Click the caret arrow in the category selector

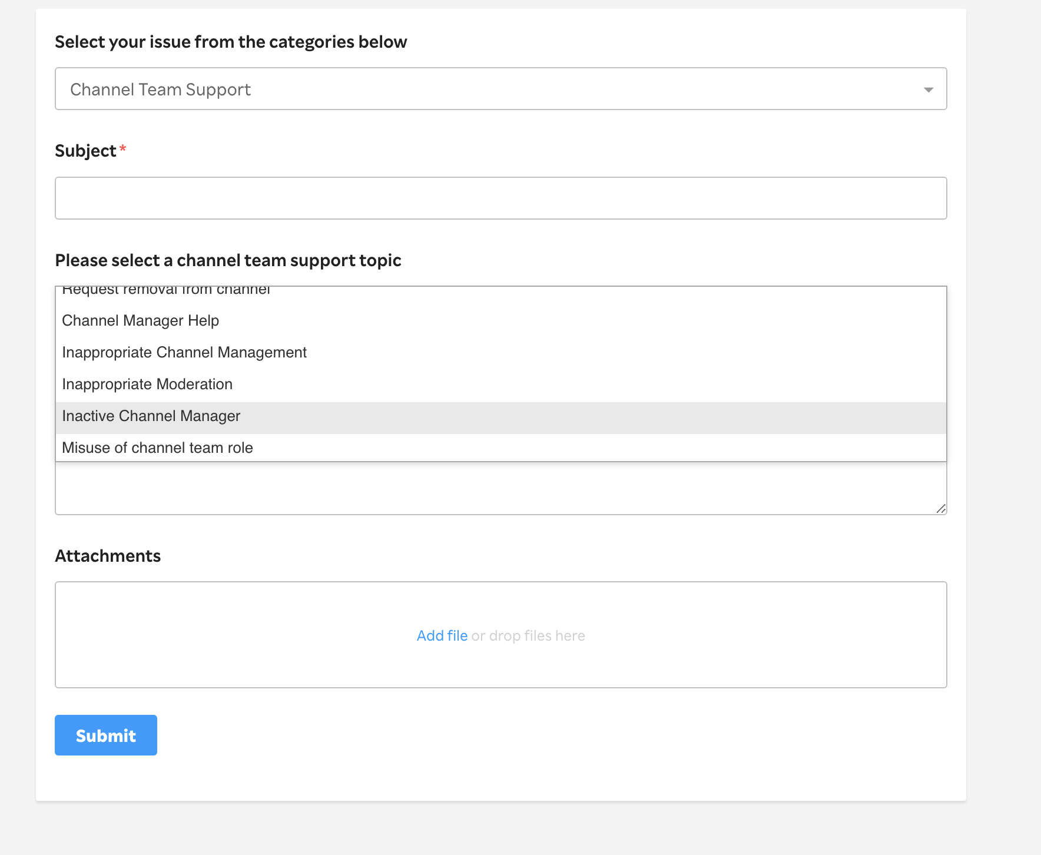click(x=928, y=90)
